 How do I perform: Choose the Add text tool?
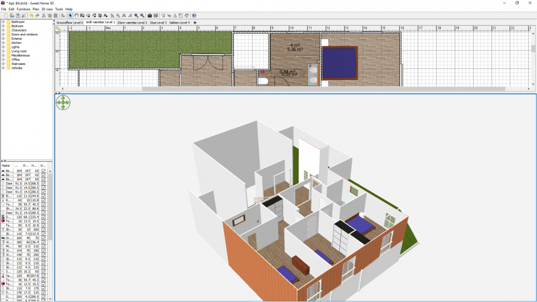(x=106, y=16)
